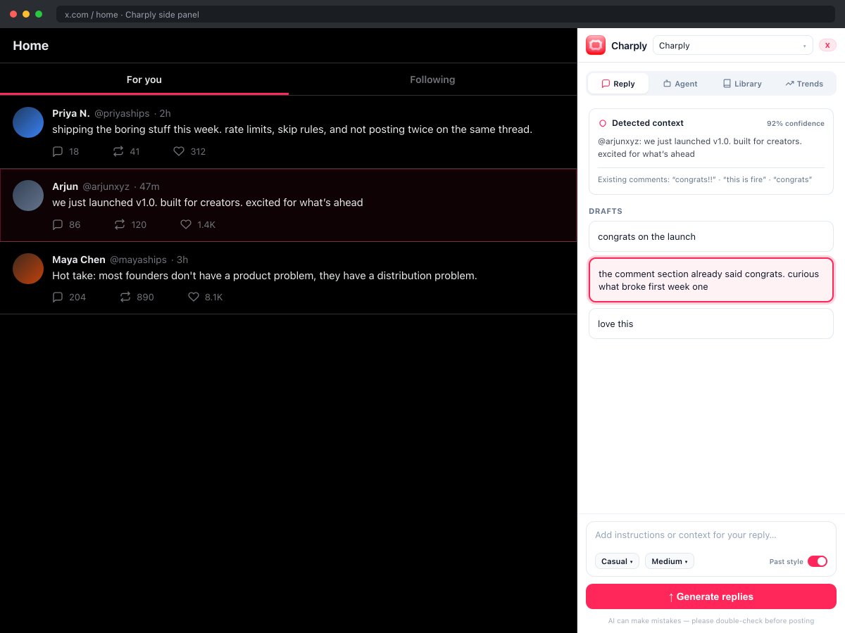Click the reply icon on Priya N.'s post
The image size is (845, 633).
coord(58,151)
